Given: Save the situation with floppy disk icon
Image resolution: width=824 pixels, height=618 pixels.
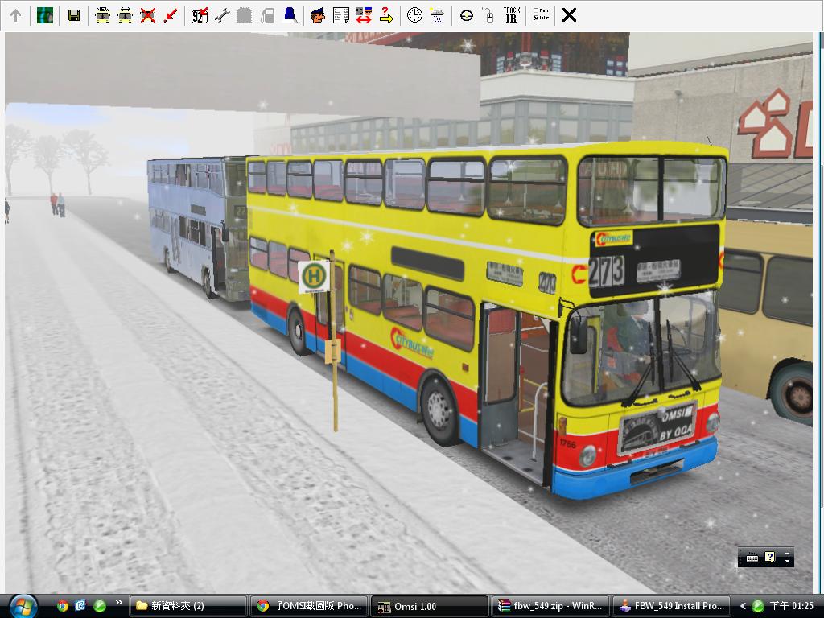Looking at the screenshot, I should click(x=74, y=15).
